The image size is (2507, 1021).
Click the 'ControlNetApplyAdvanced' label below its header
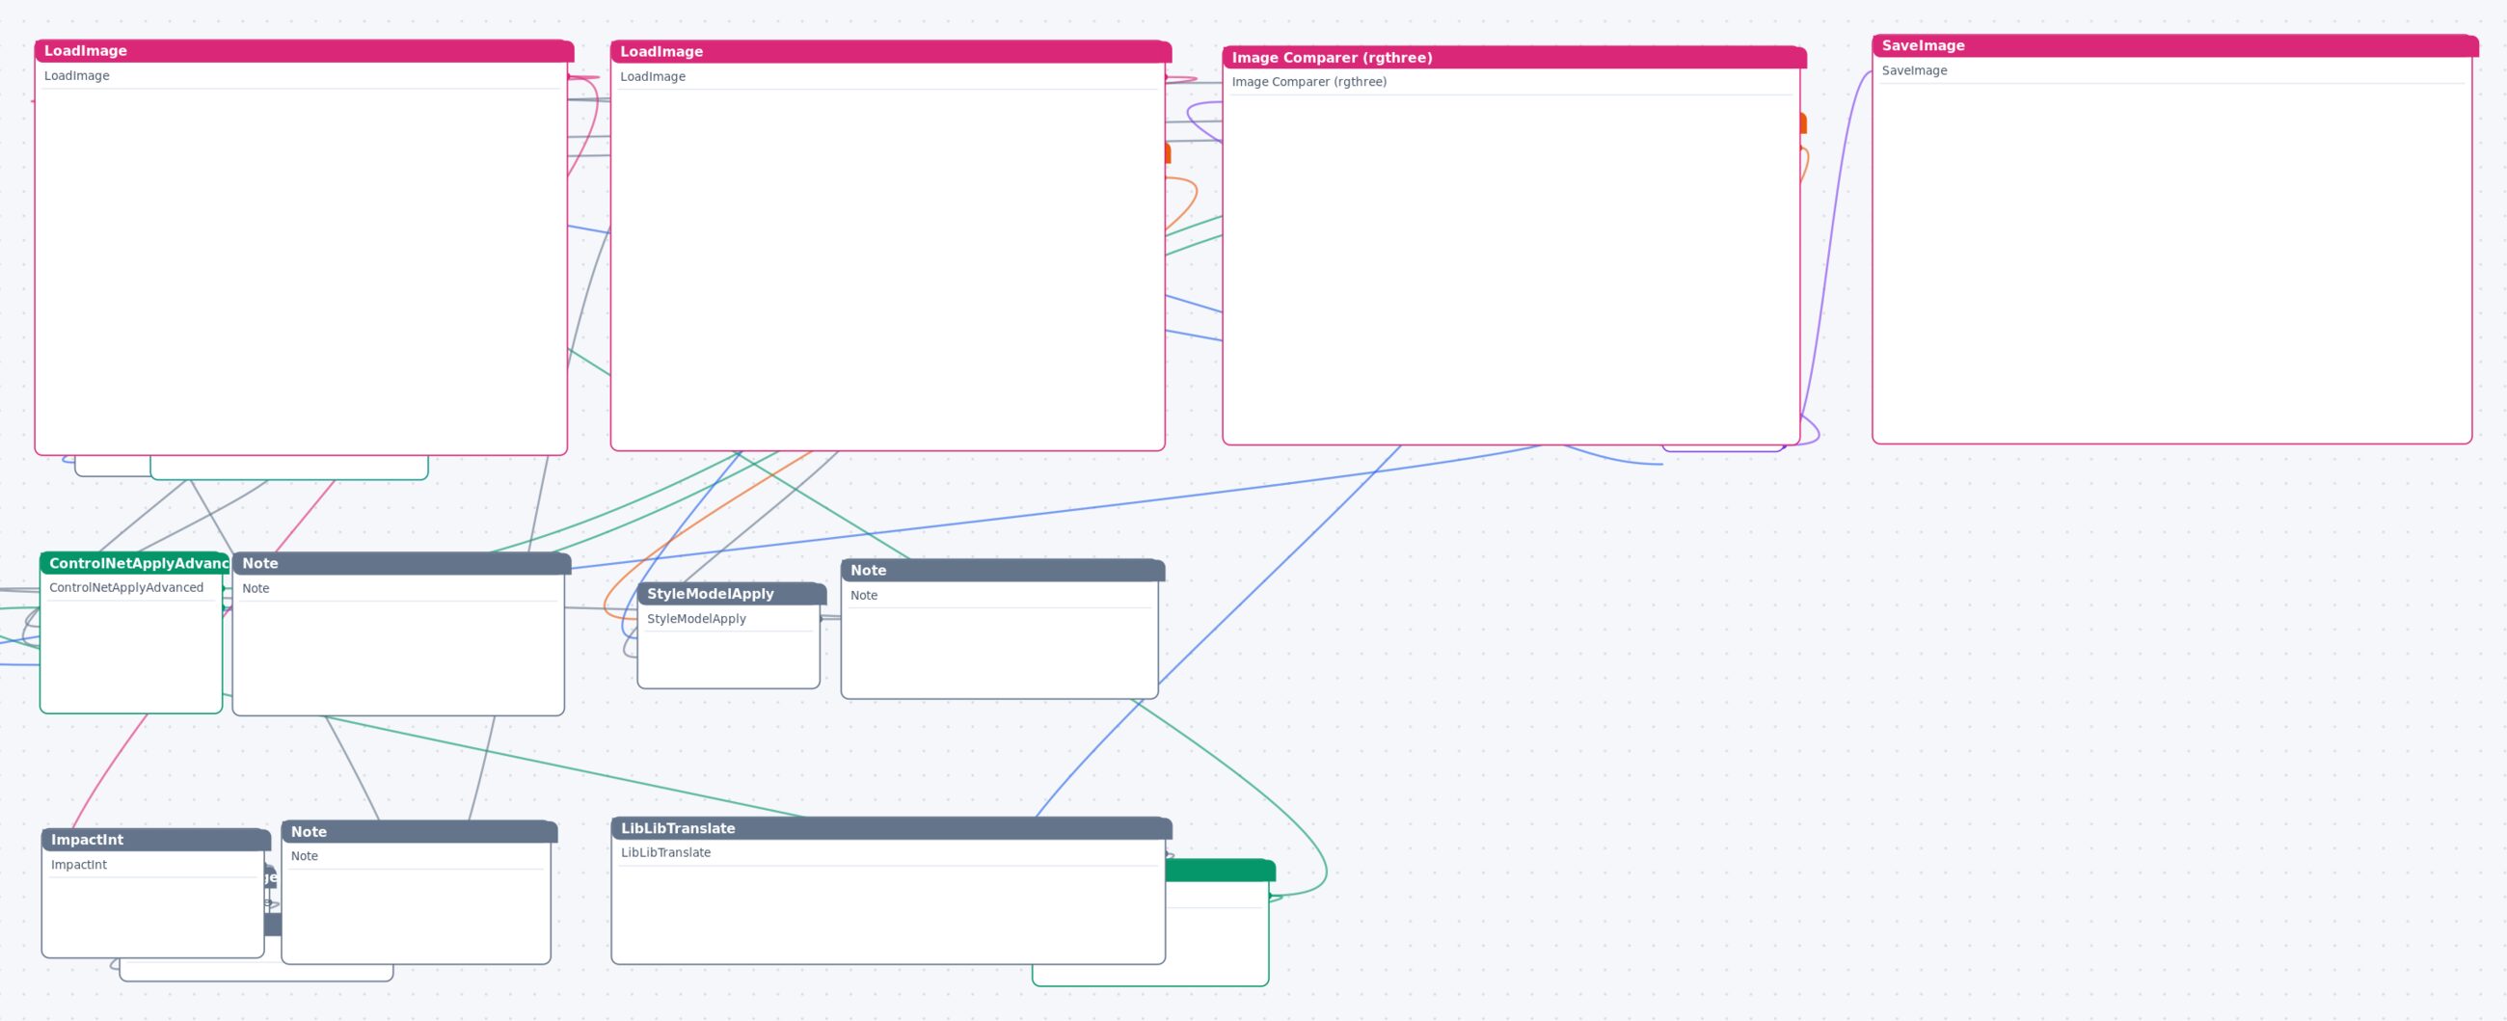[126, 588]
